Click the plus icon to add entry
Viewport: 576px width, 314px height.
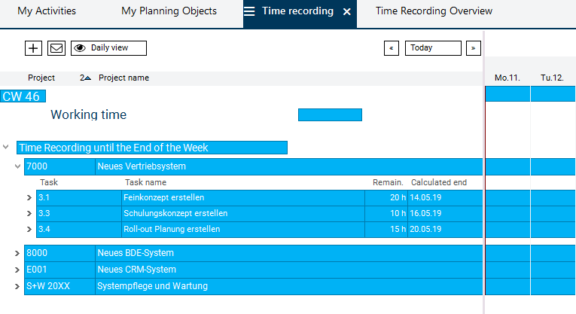(x=33, y=48)
